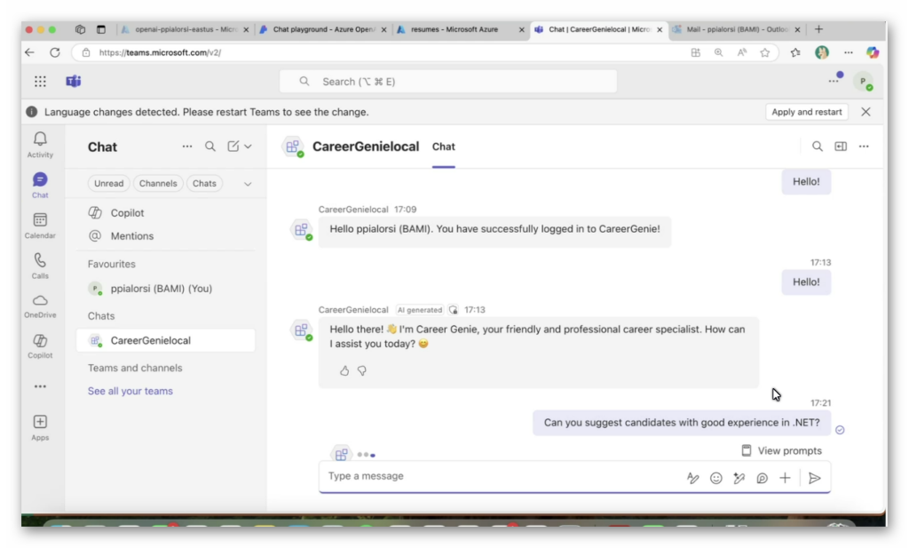
Task: Search the chat list with magnifier icon
Action: click(x=210, y=147)
